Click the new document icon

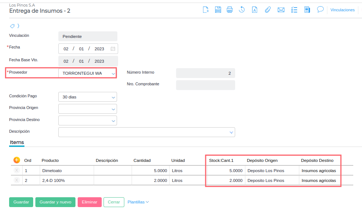tap(206, 10)
